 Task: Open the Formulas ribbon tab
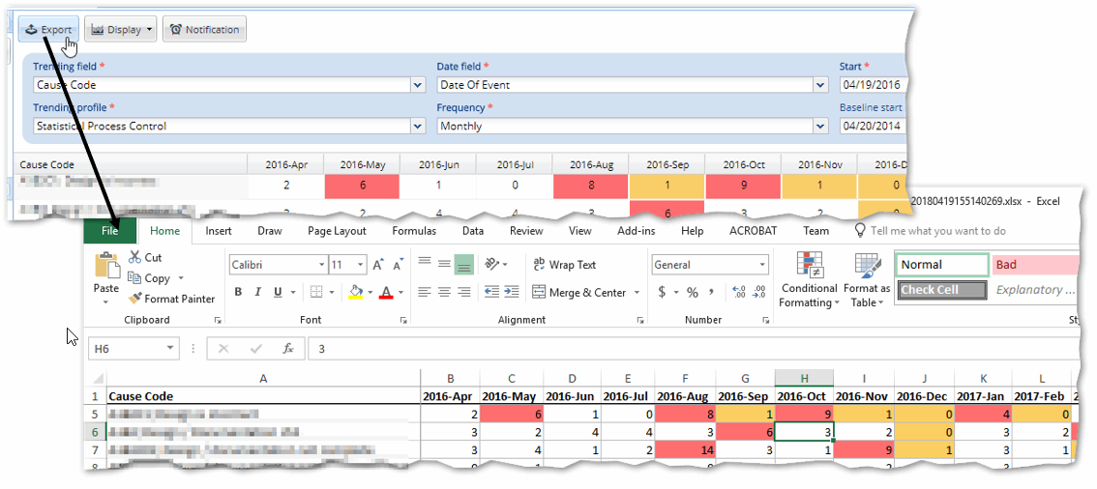(x=414, y=231)
